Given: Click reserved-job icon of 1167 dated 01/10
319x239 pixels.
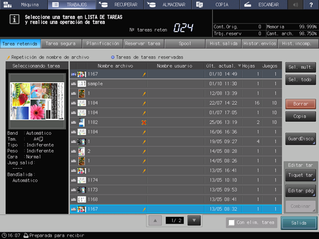Looking at the screenshot, I should click(73, 74).
